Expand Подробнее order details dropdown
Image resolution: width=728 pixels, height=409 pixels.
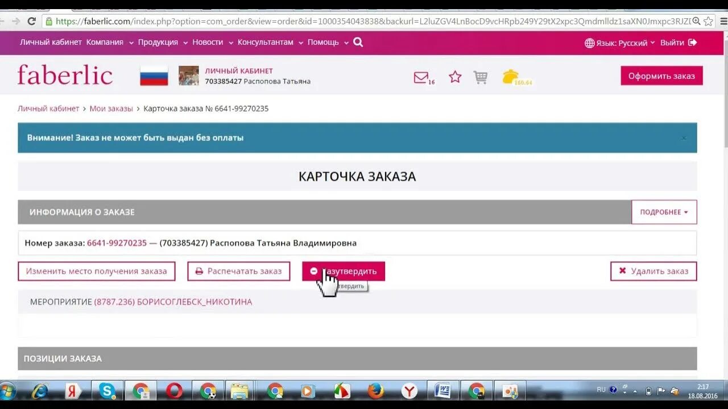pos(664,212)
